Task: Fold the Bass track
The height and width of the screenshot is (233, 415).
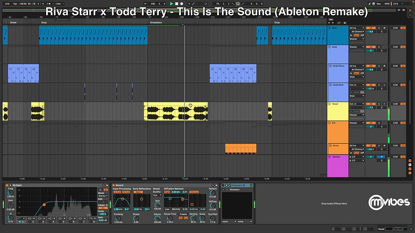Action: [x=329, y=28]
